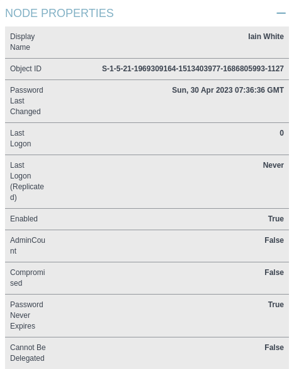Click the Compromised property label
The height and width of the screenshot is (369, 294).
(28, 278)
